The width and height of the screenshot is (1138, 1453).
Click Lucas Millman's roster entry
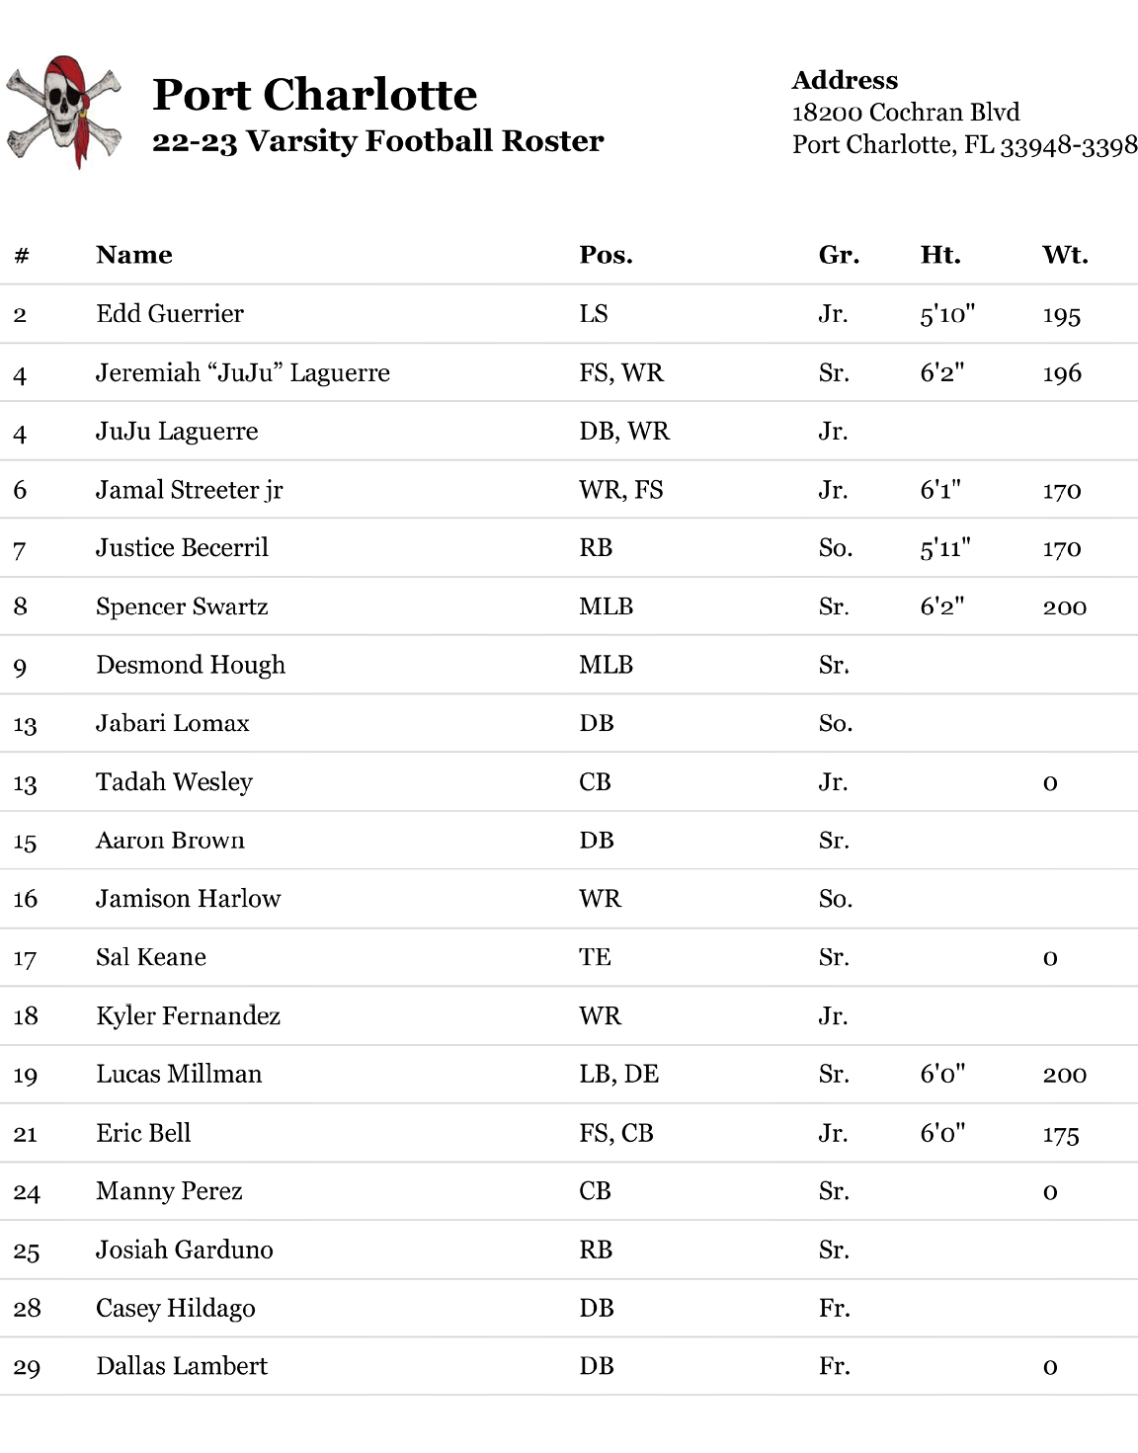click(x=179, y=1075)
